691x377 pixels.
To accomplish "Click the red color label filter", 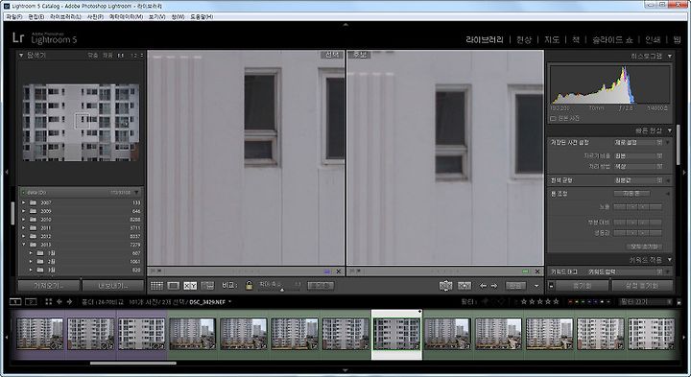I will pos(570,301).
